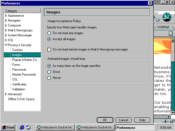
Task: Click the taskbar clock showing 8:58 AM
Action: (166, 127)
